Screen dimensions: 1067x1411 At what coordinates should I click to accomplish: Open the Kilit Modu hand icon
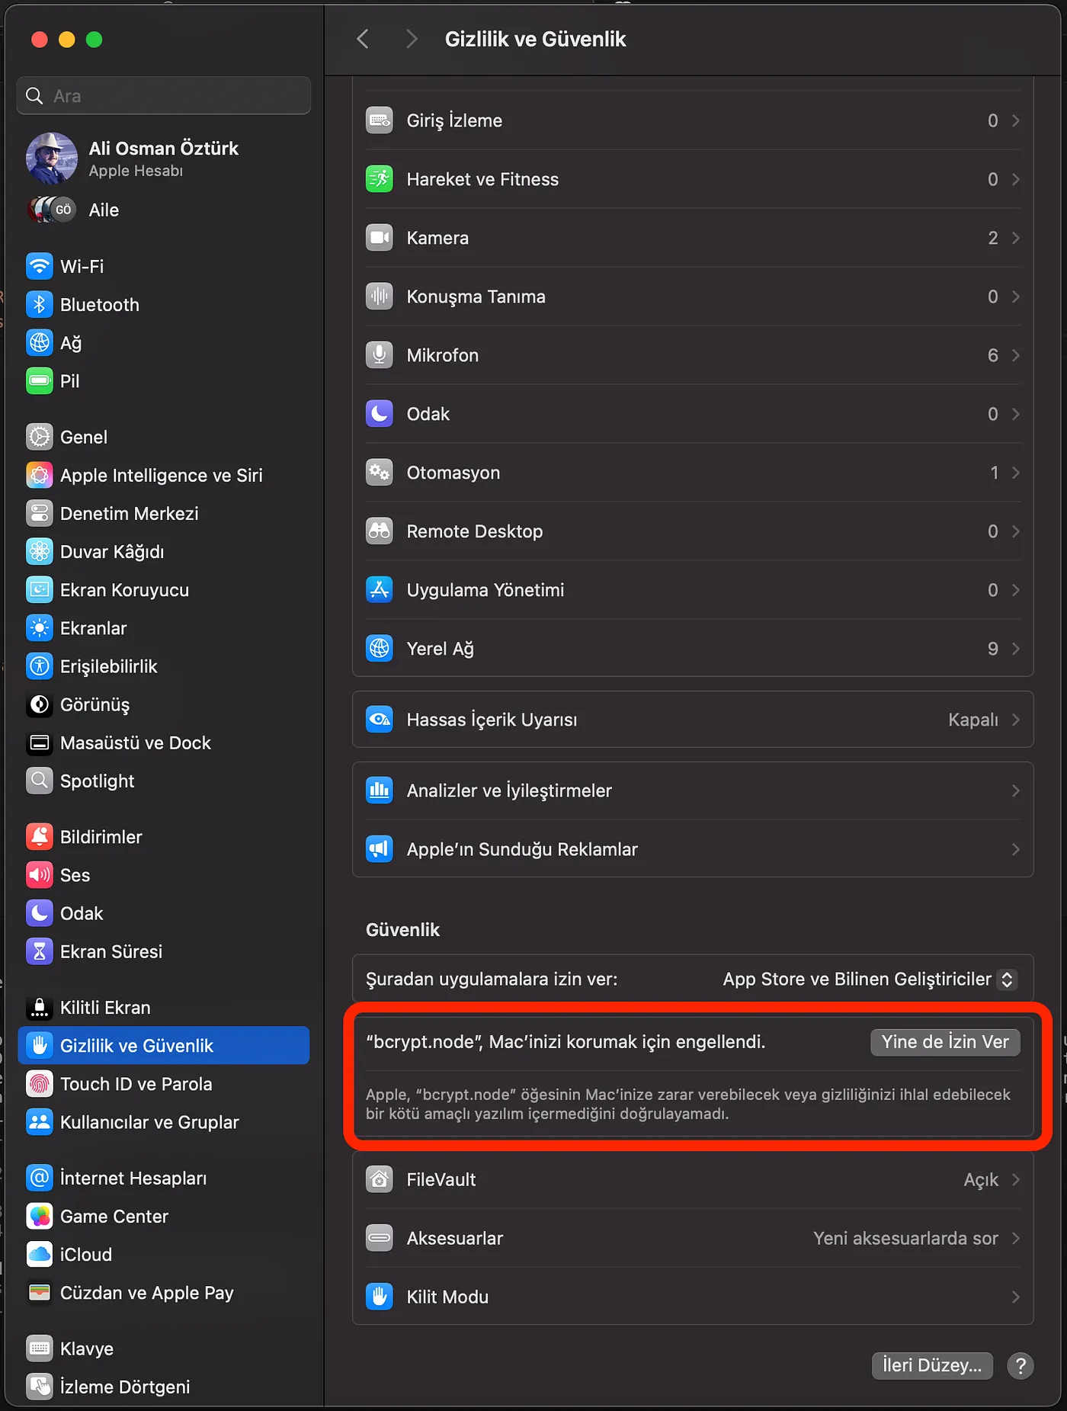379,1297
